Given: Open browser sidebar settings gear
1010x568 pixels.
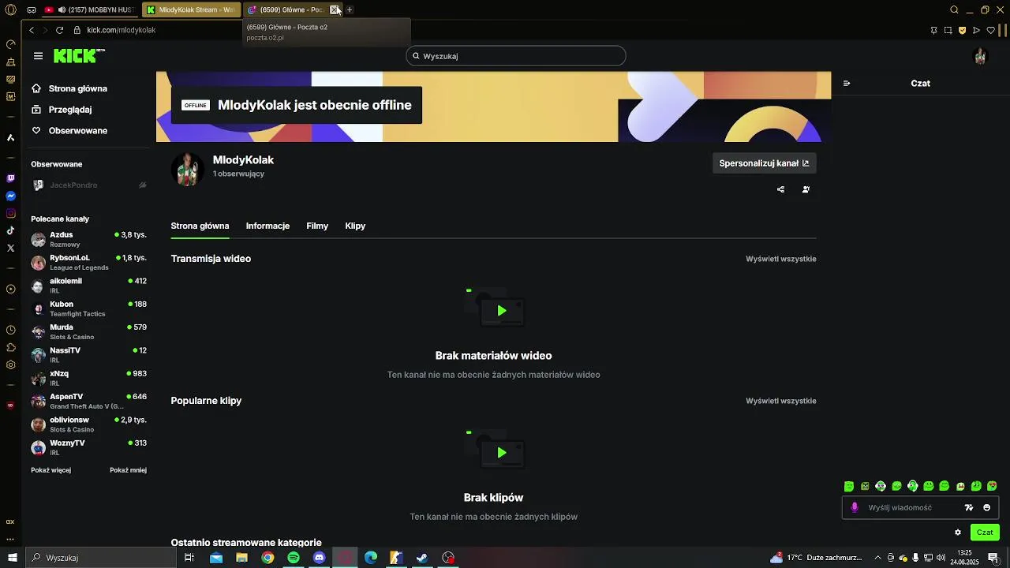Looking at the screenshot, I should 10,365.
